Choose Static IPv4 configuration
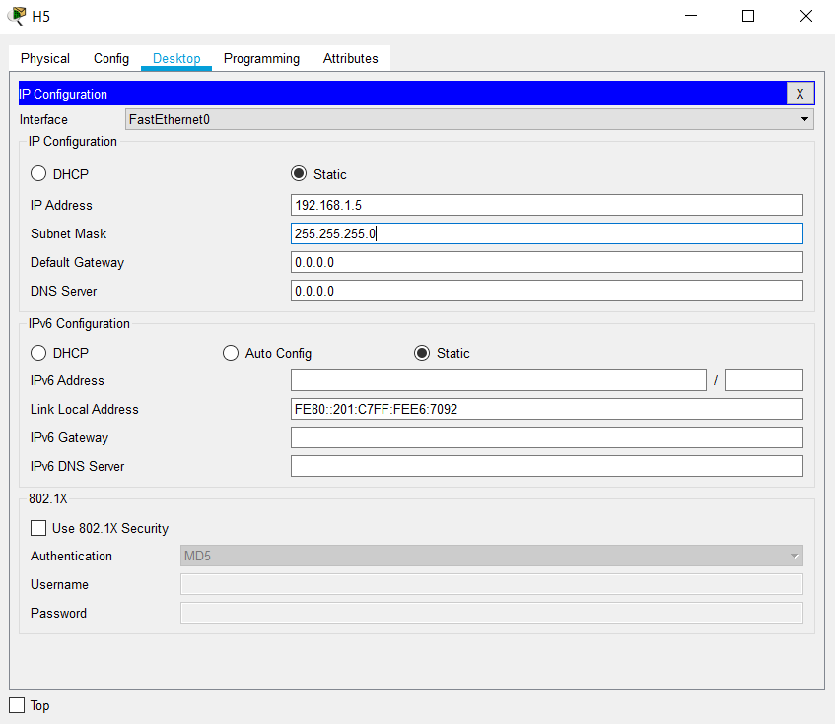 (x=299, y=174)
